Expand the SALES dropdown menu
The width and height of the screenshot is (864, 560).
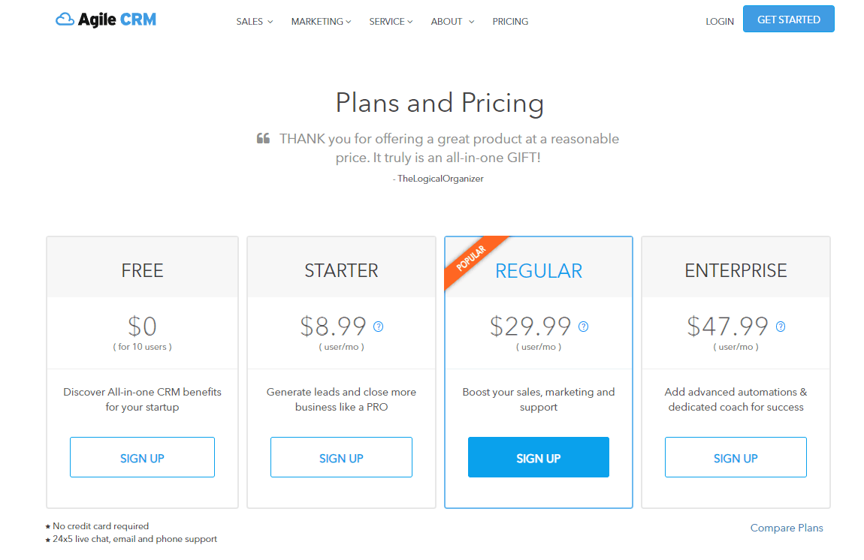pos(254,21)
